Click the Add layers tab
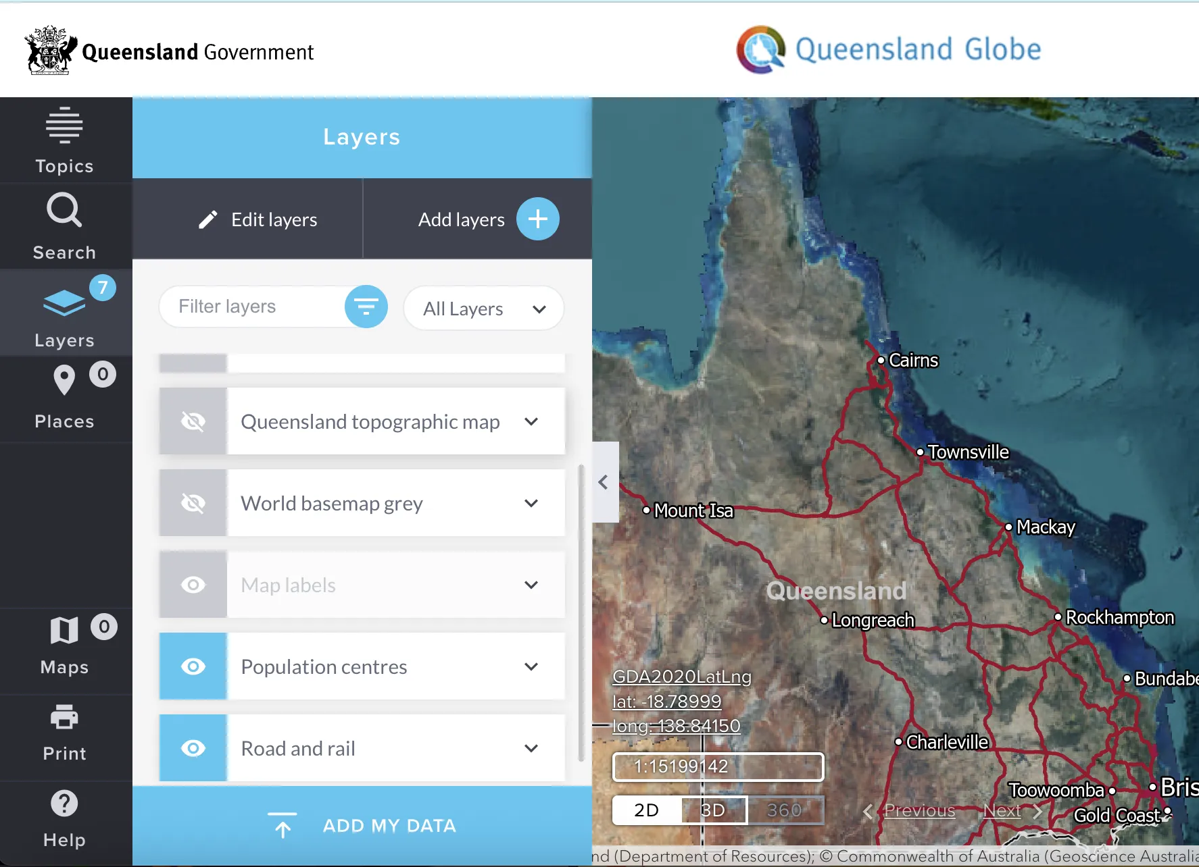1199x867 pixels. tap(478, 219)
